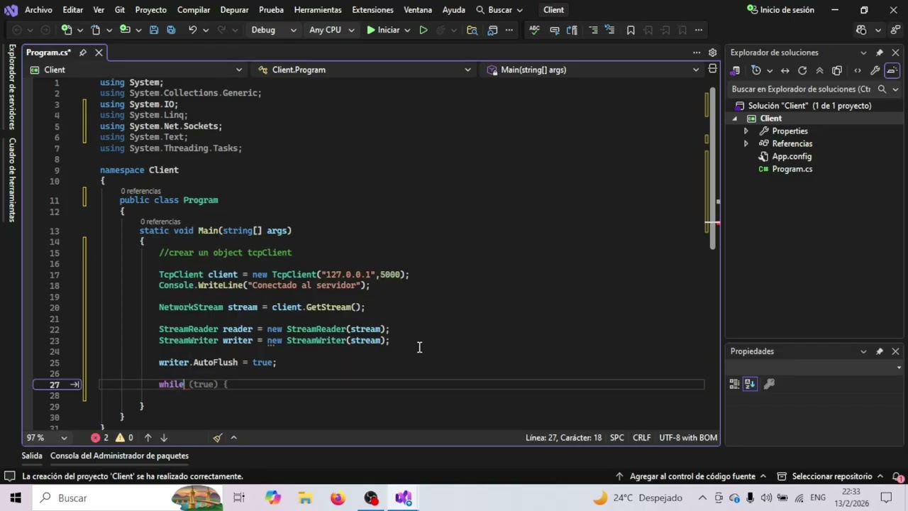This screenshot has height=511, width=908.
Task: Click the wrench properties icon in Solution Explorer
Action: (x=875, y=70)
